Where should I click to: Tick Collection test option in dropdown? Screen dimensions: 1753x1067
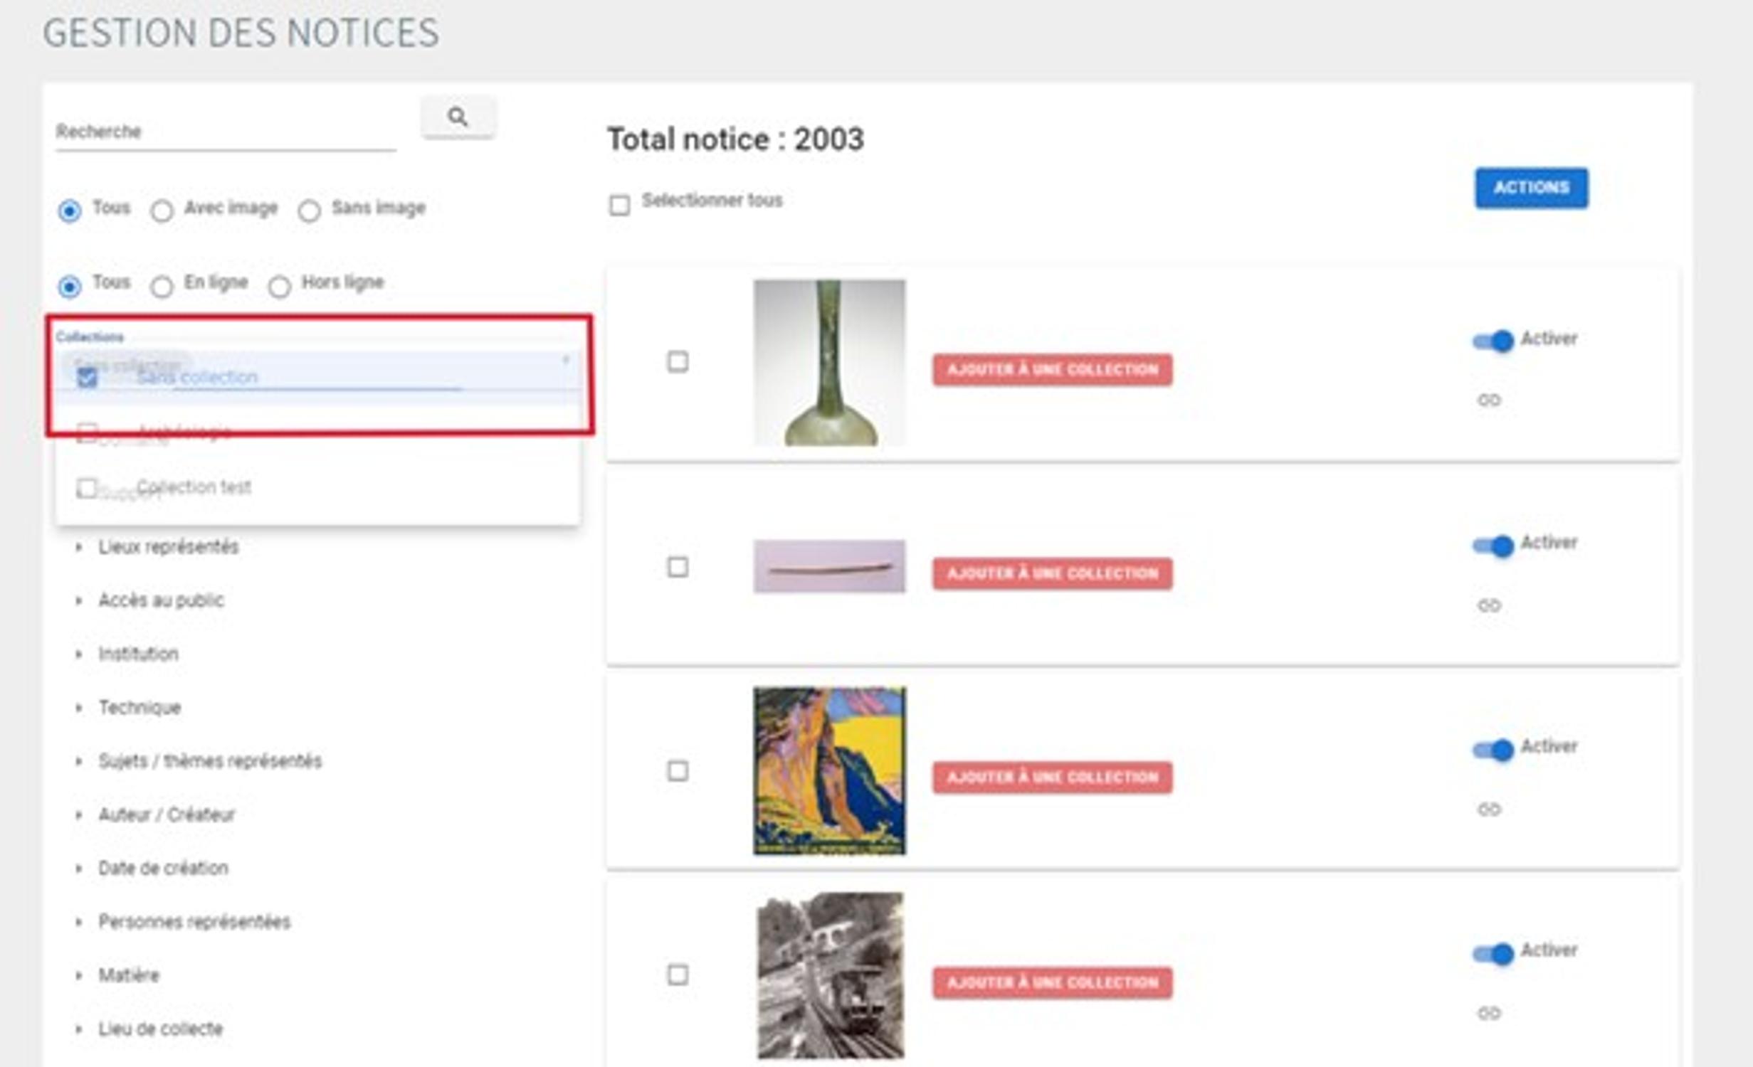coord(88,488)
